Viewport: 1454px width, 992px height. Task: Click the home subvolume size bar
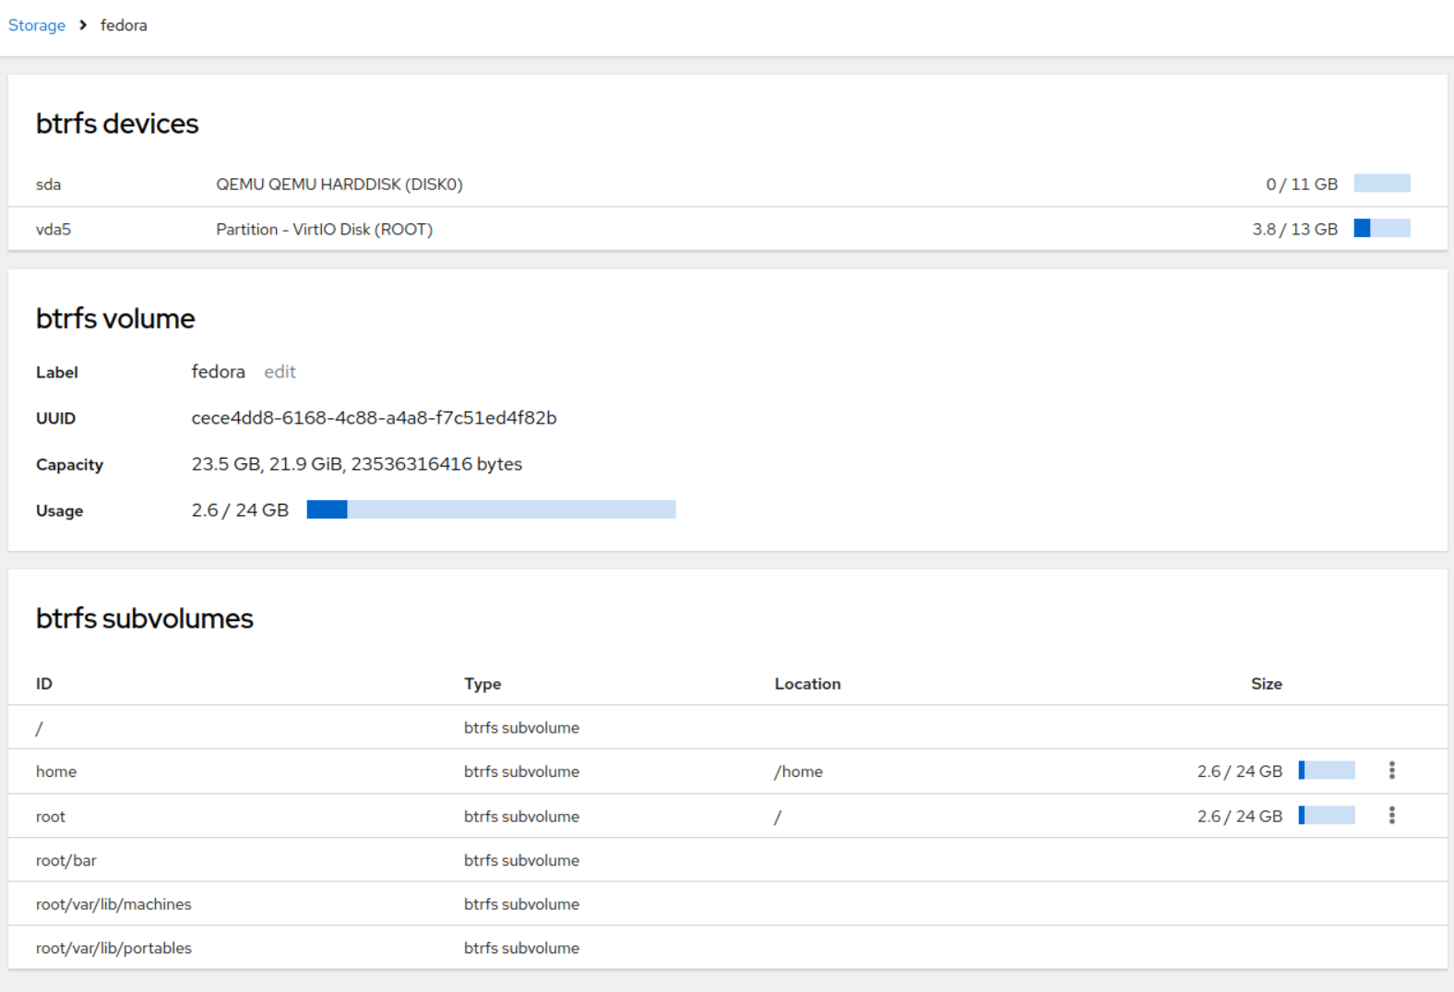1327,771
